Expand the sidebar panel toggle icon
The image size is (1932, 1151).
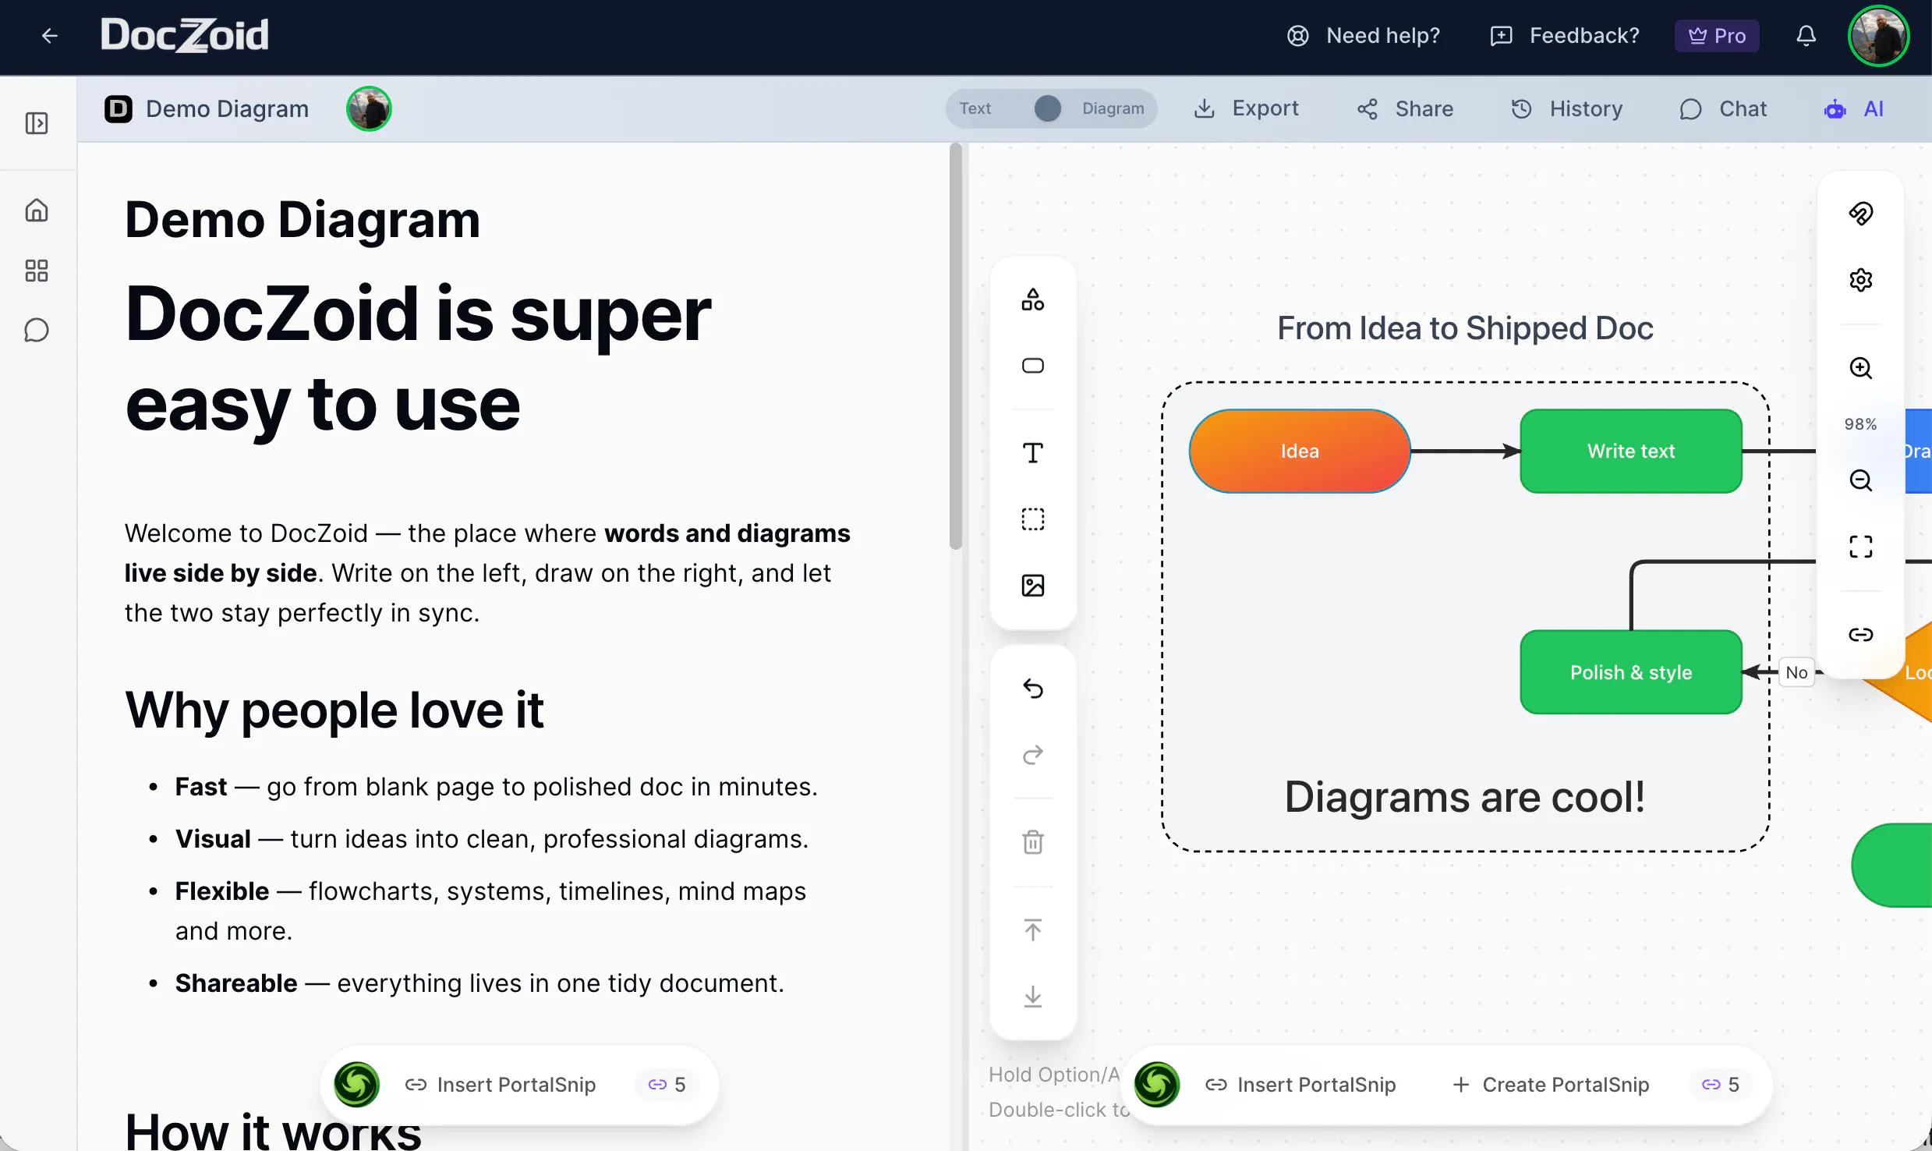pos(37,123)
